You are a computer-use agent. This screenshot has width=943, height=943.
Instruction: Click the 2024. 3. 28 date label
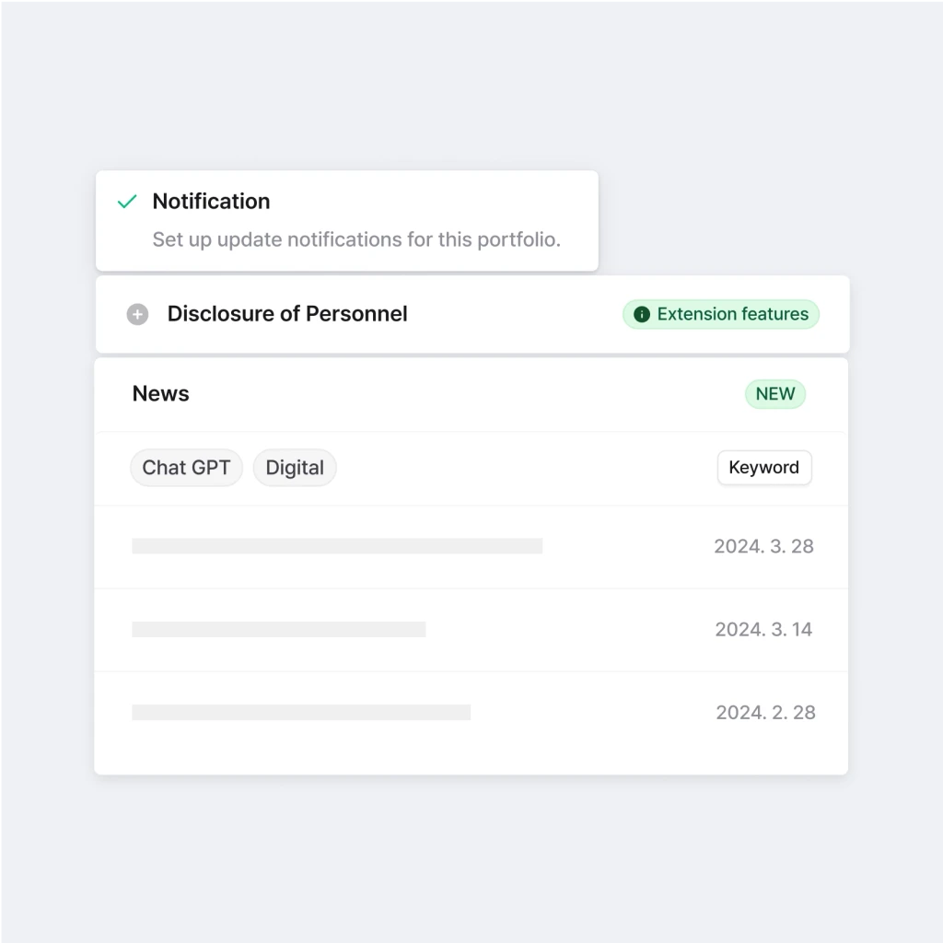click(763, 546)
